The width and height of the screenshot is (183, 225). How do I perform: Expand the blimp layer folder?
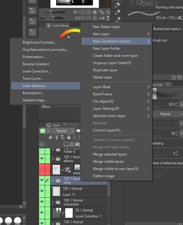pos(53,180)
